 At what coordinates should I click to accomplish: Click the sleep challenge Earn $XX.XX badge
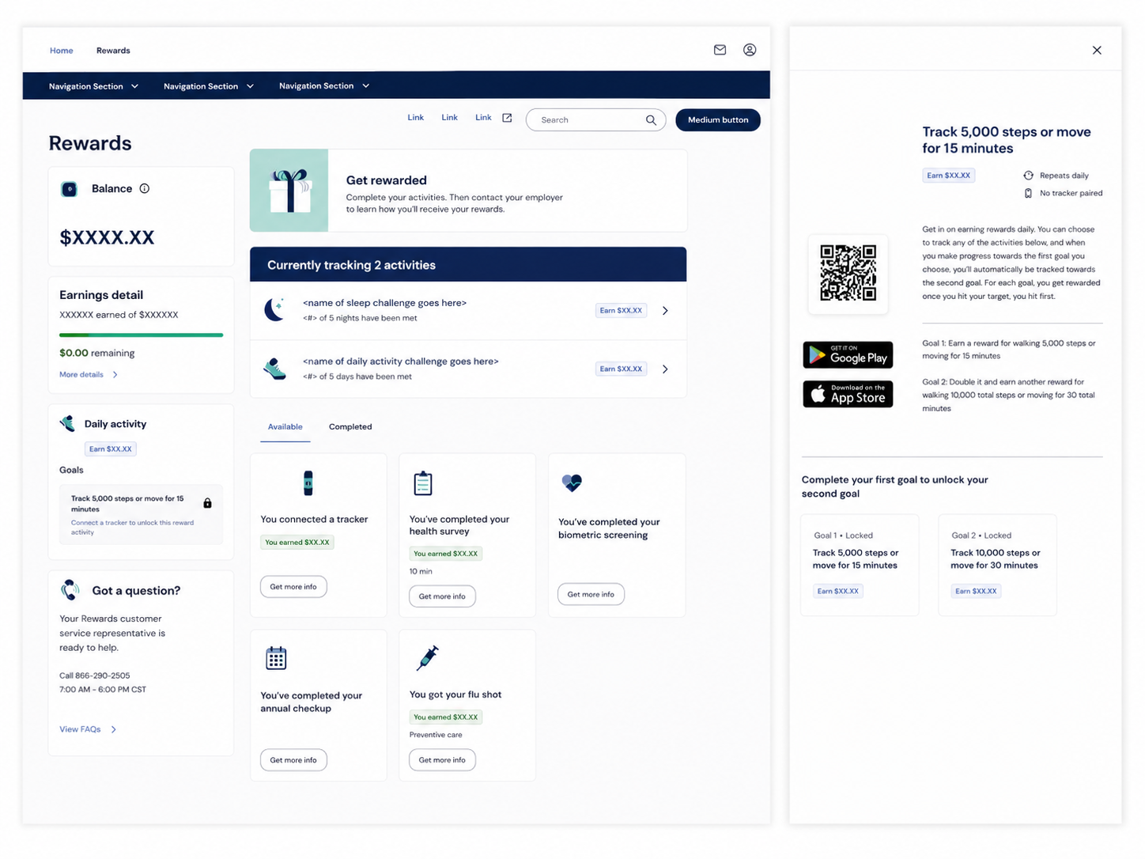pos(621,311)
